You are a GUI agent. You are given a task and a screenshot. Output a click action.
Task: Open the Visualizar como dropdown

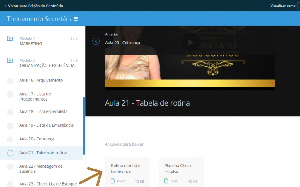[x=298, y=6]
